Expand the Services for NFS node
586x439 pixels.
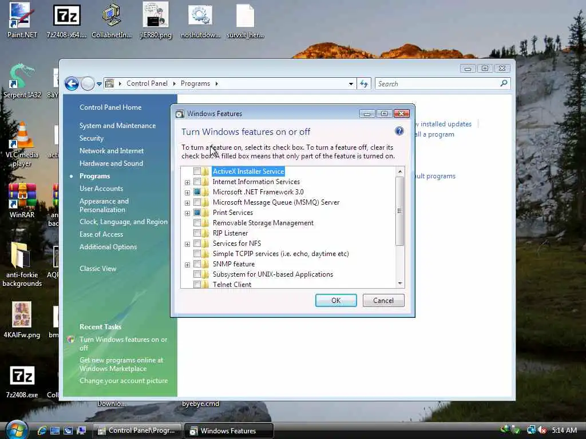[x=187, y=244]
